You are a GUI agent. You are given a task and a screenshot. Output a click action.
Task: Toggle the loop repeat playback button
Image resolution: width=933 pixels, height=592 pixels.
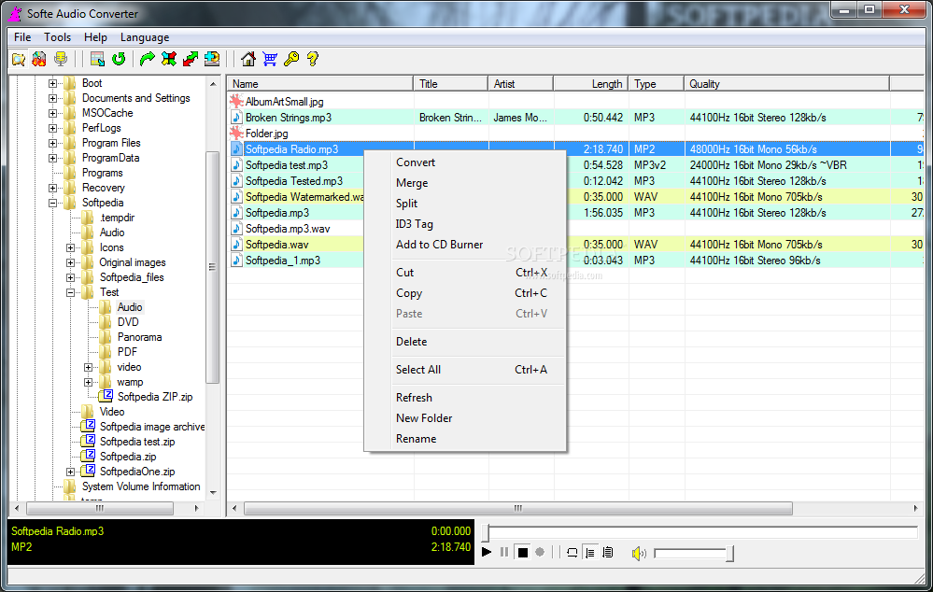572,552
